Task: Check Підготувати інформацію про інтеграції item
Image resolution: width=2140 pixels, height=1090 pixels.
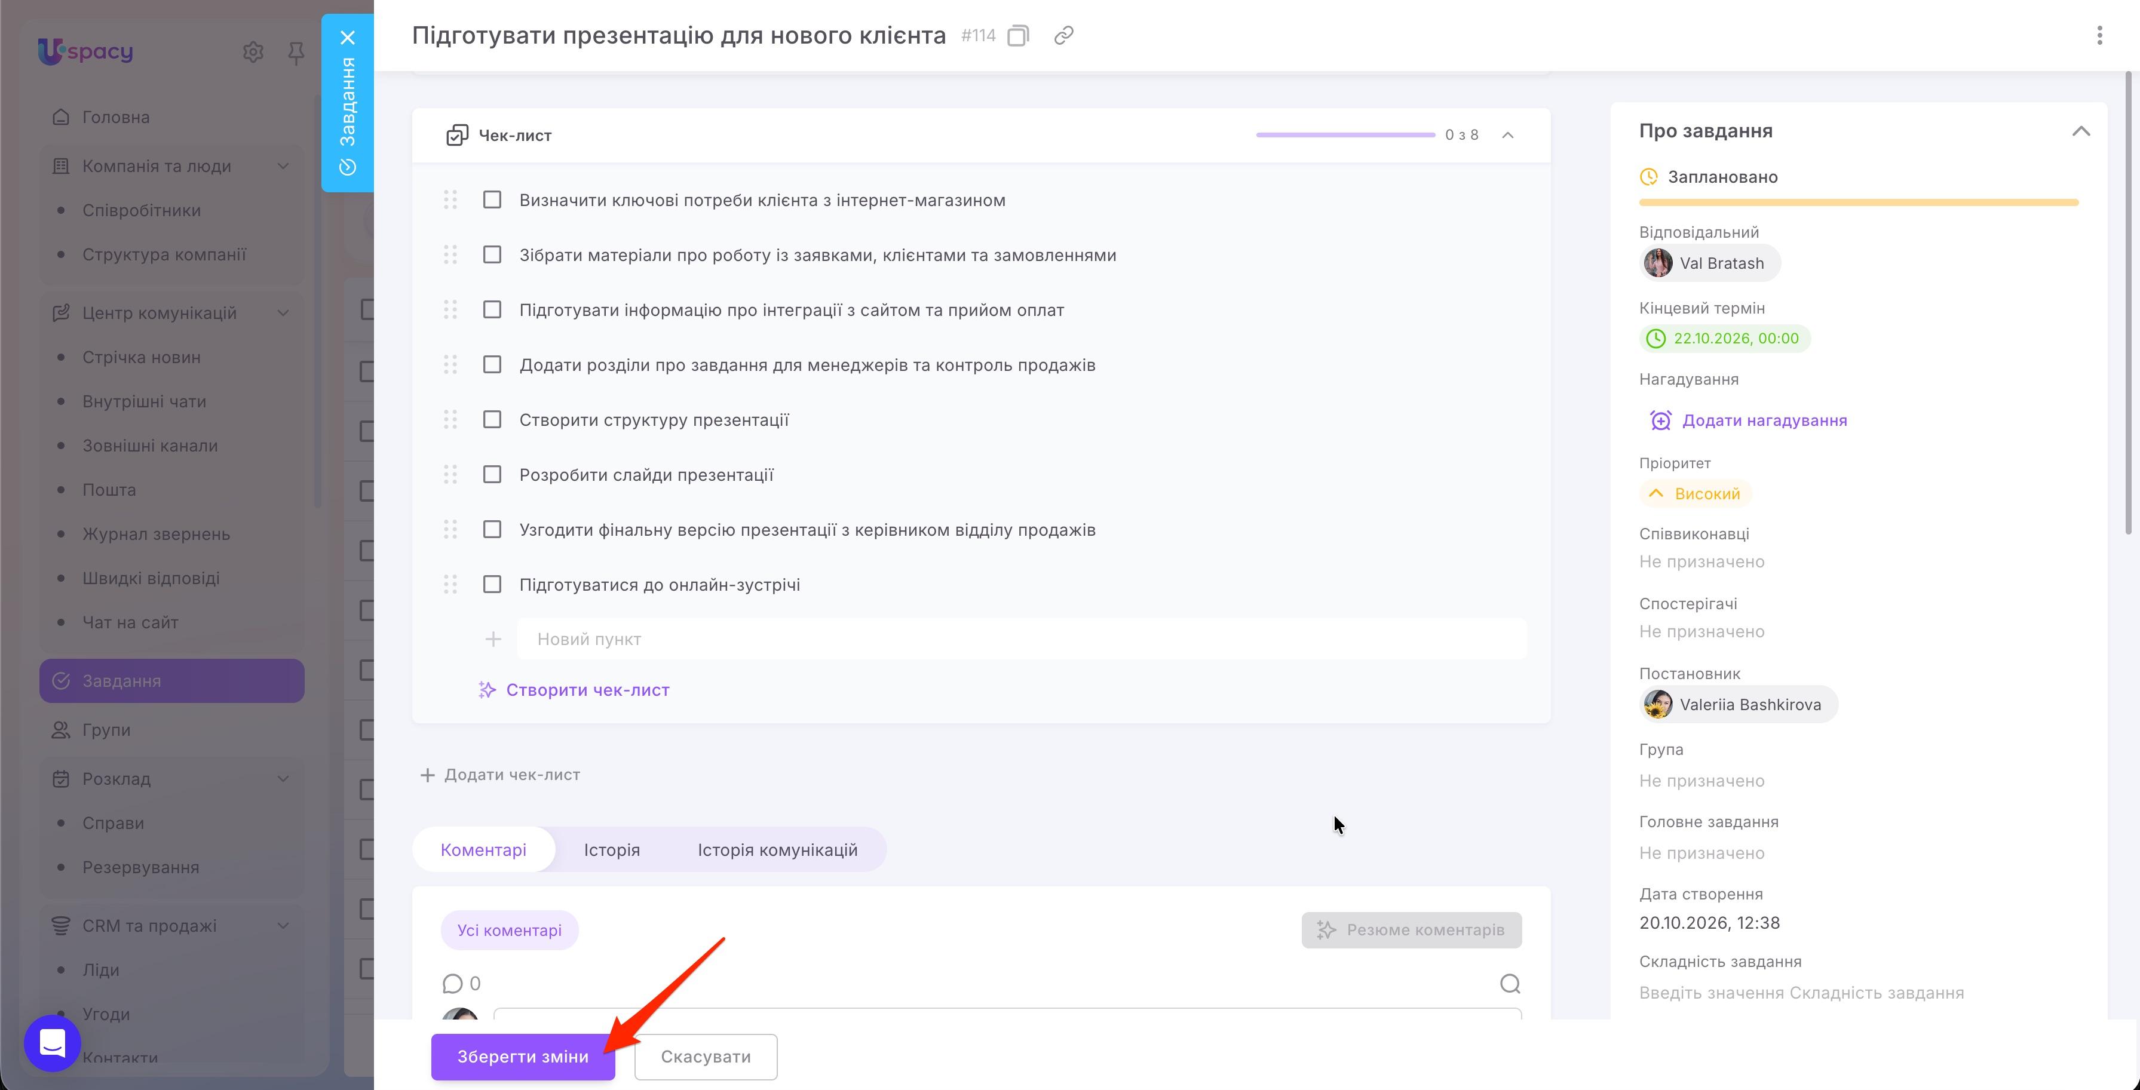Action: (x=492, y=310)
